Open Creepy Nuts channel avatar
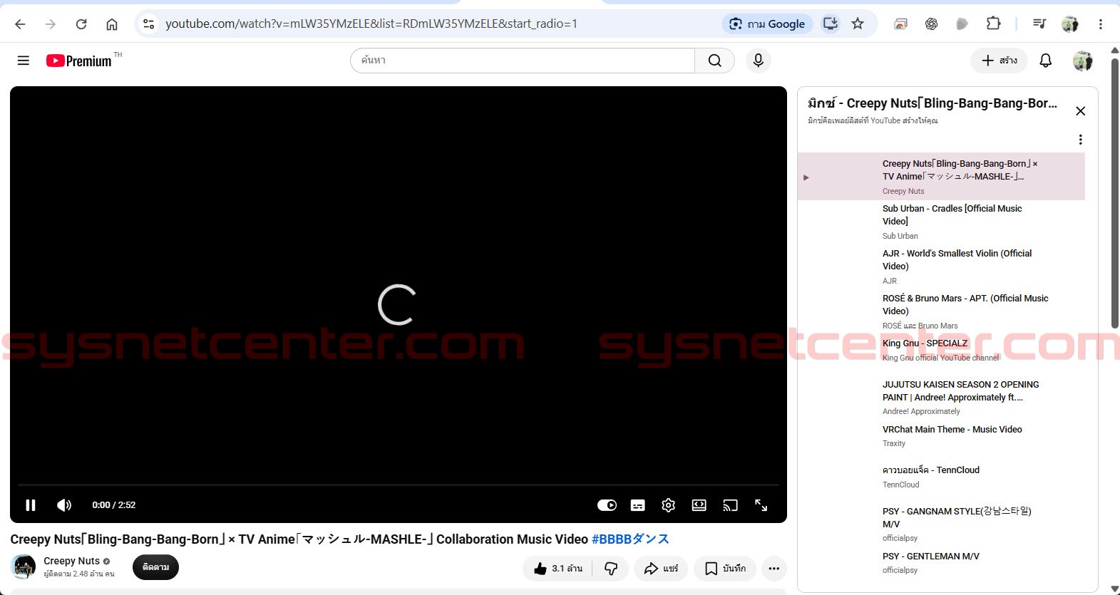 (24, 567)
